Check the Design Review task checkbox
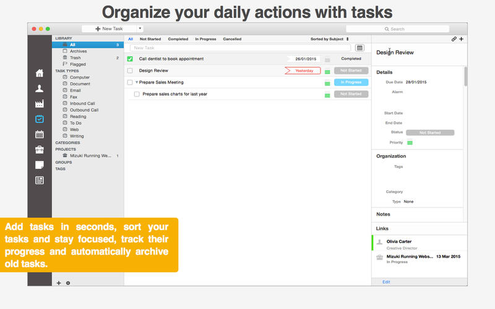 (x=130, y=70)
